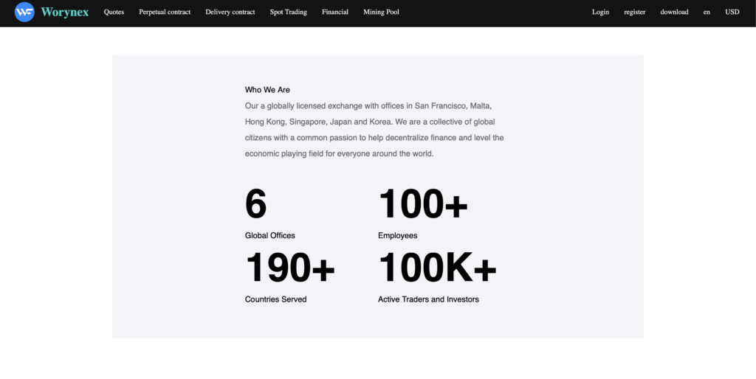This screenshot has height=379, width=756.
Task: Click the Login link
Action: coord(600,12)
